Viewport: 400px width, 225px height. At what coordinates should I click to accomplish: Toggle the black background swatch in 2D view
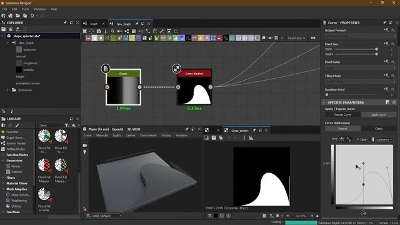pos(216,216)
